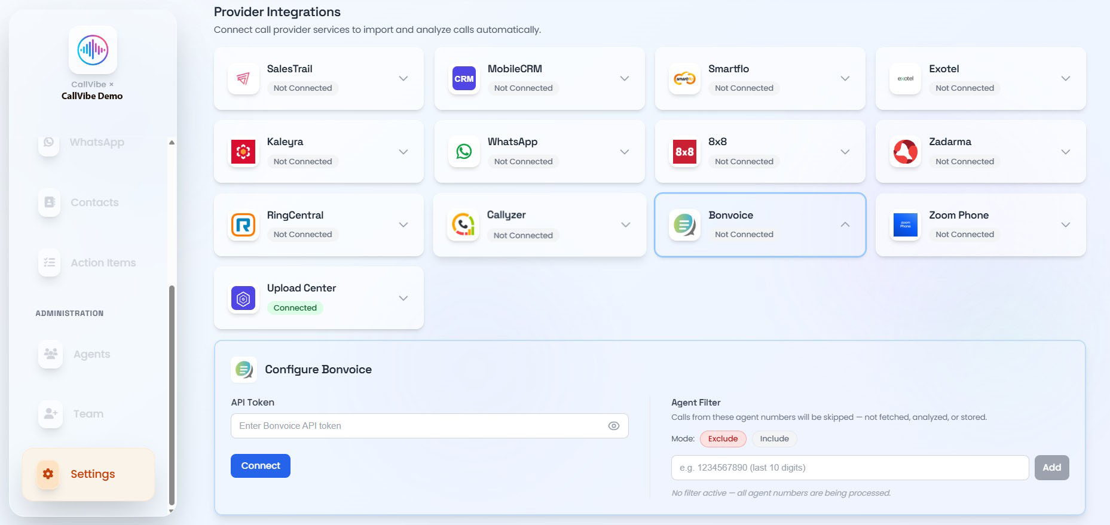Click the SalesTrail provider logo
The height and width of the screenshot is (525, 1110).
coord(243,78)
